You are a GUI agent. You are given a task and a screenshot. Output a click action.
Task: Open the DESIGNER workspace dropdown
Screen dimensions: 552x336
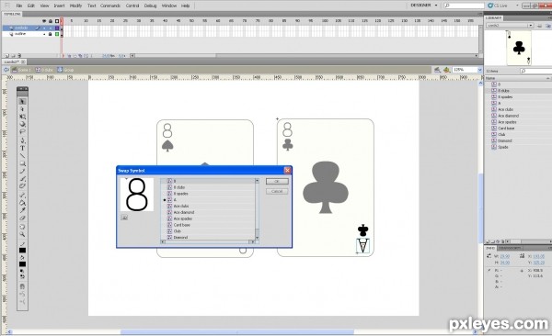pyautogui.click(x=424, y=6)
